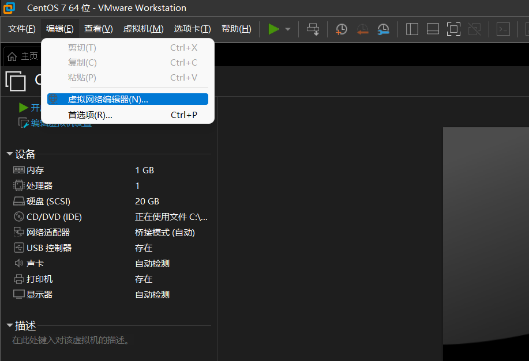The image size is (529, 361).
Task: Open the dropdown arrow beside the power-on button
Action: (x=288, y=29)
